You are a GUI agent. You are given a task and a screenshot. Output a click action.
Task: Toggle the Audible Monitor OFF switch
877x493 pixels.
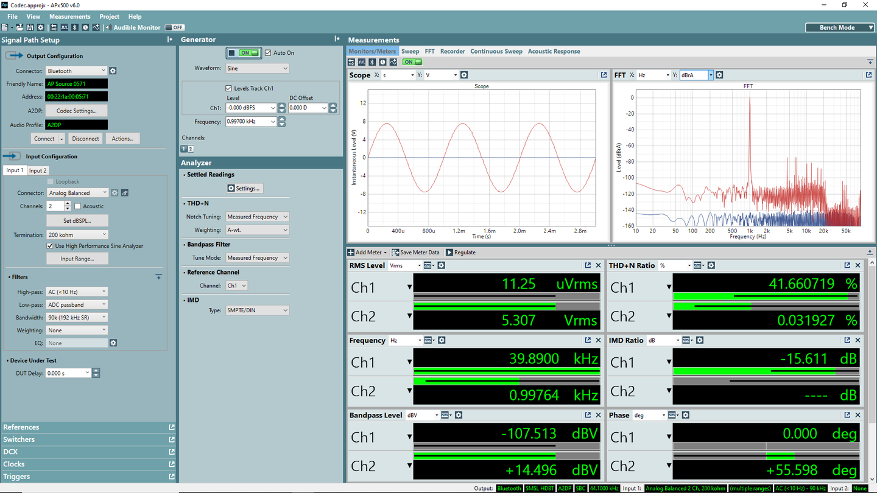[175, 27]
